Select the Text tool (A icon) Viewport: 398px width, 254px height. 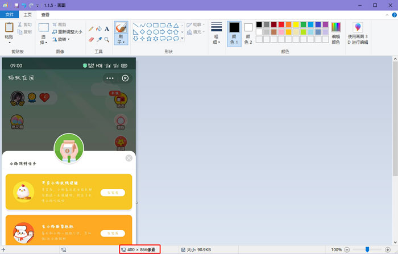(107, 28)
